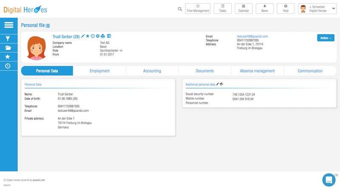Viewport: 340px width, 191px height.
Task: Click the star favorites sidebar icon
Action: click(x=8, y=56)
